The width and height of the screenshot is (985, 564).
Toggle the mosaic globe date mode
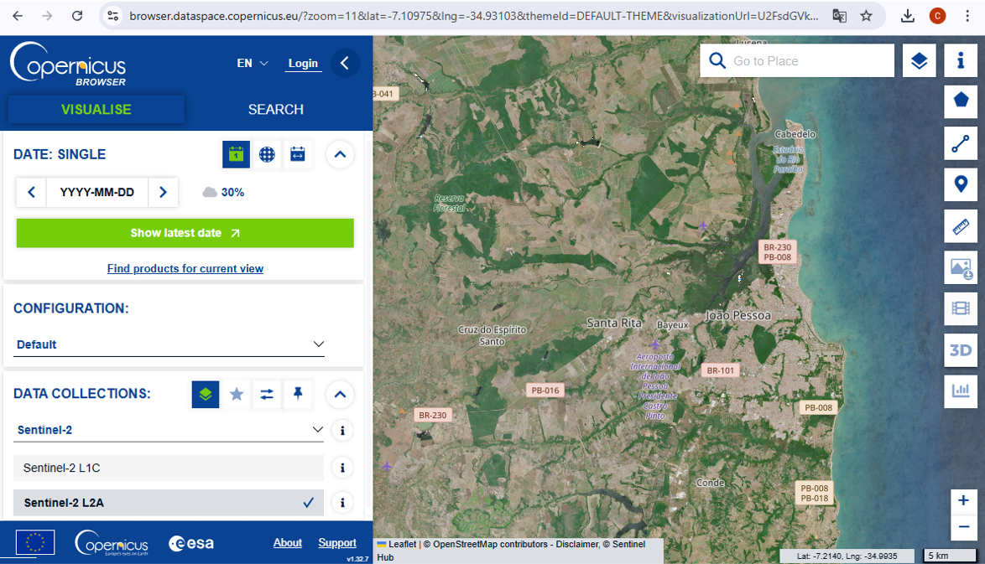pyautogui.click(x=267, y=154)
